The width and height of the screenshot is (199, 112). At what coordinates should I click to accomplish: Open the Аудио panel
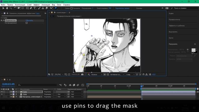(x=171, y=13)
